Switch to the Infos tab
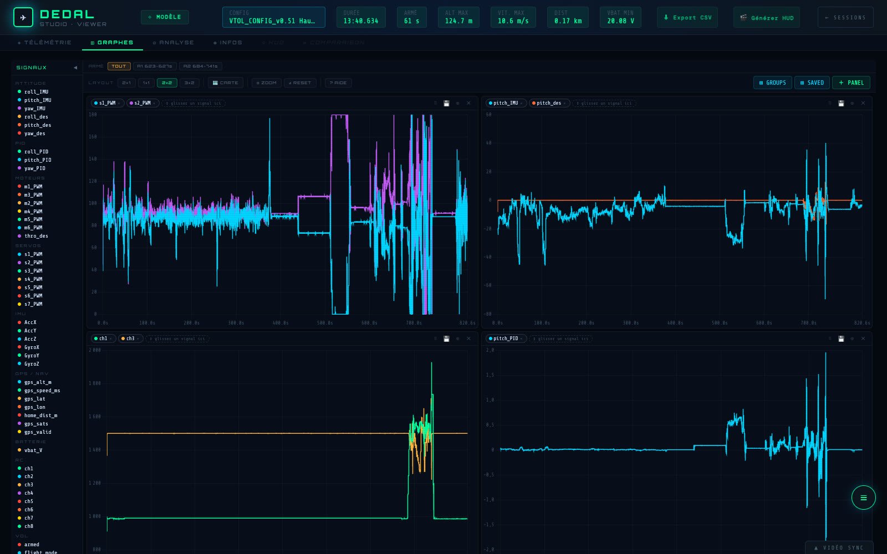Screen dimensions: 887x554 pos(228,43)
